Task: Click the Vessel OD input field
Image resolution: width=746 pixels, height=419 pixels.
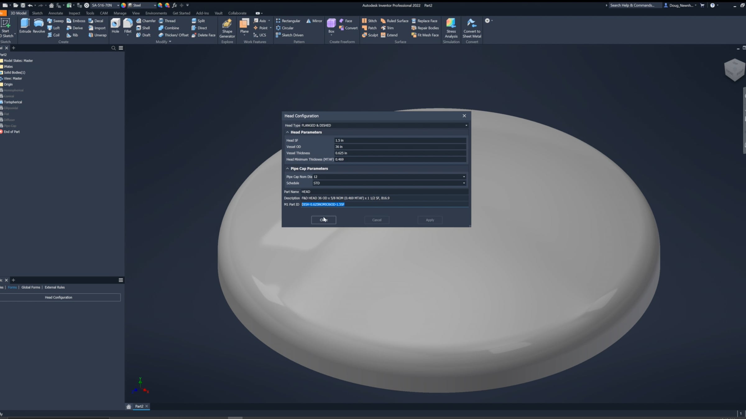Action: (400, 147)
